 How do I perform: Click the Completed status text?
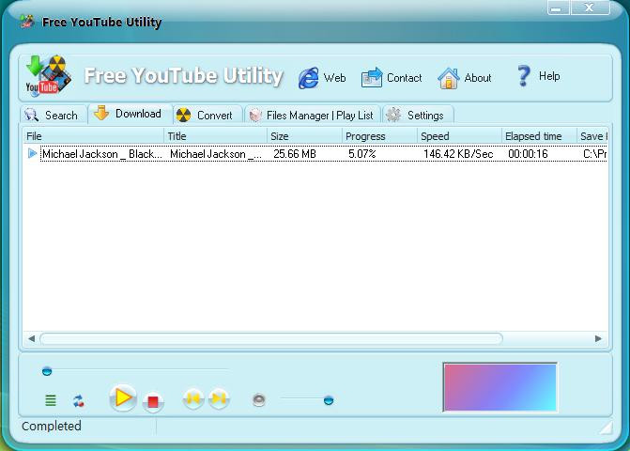pyautogui.click(x=52, y=426)
